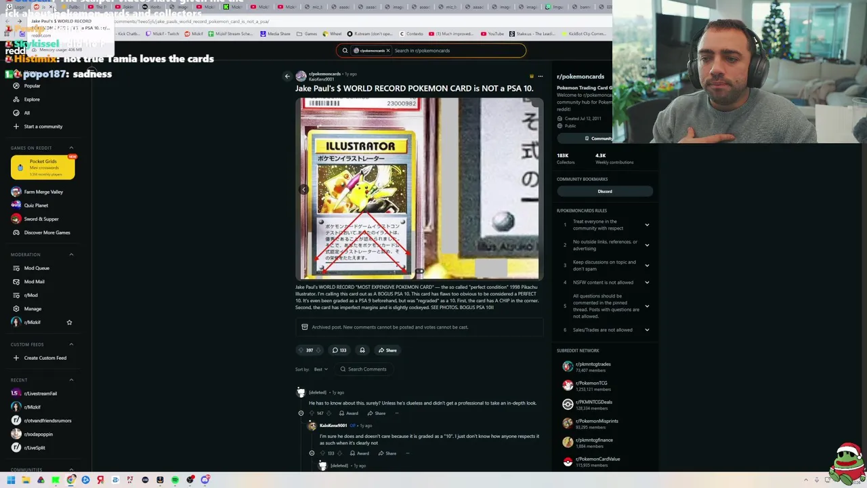Open the 133 comments button
The image size is (867, 488).
(x=339, y=350)
